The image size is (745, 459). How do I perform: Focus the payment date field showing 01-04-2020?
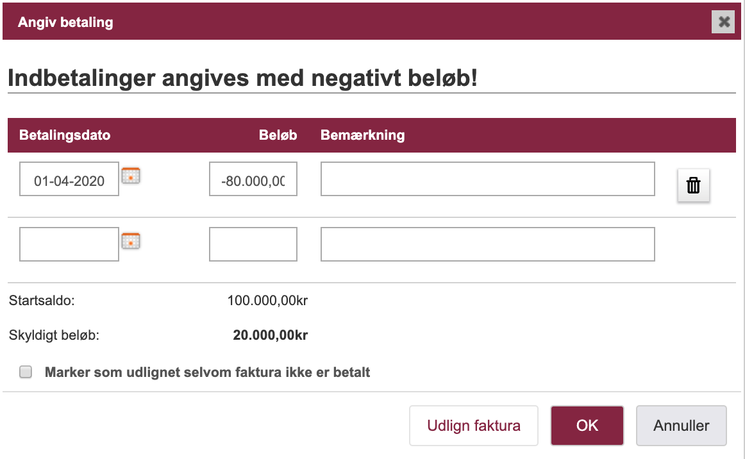click(69, 179)
